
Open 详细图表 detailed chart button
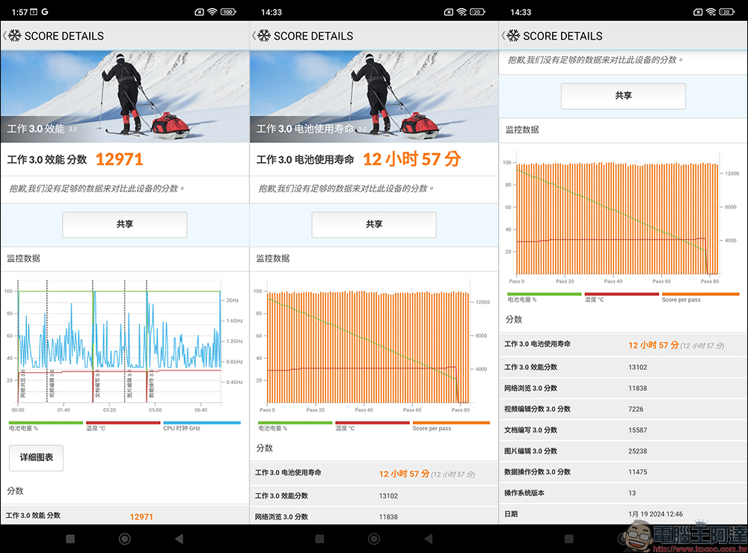[36, 457]
